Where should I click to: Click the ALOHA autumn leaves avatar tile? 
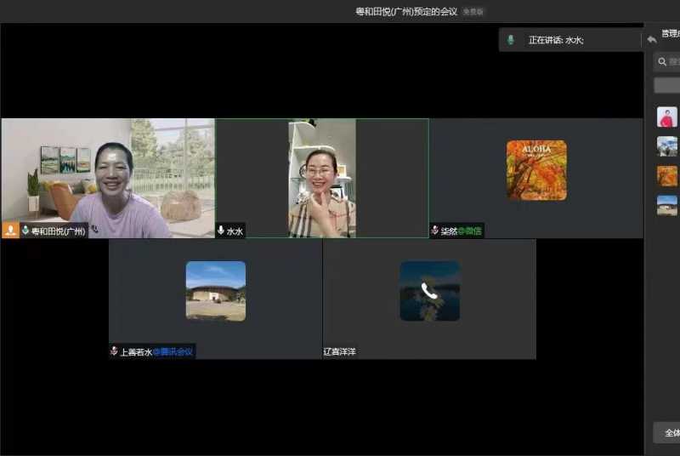(x=536, y=170)
